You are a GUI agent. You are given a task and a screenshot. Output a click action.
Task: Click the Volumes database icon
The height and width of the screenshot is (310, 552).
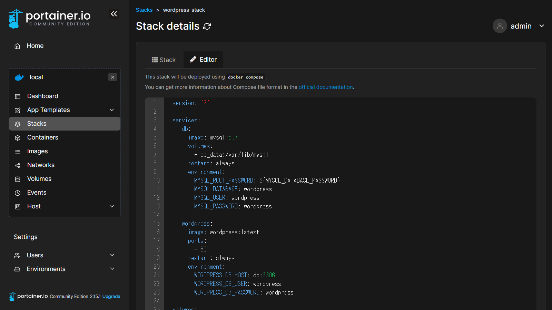(x=18, y=179)
